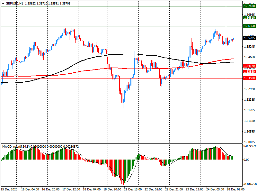This screenshot has width=257, height=193.
Task: Click the 1.31765 price axis value
Action: [250, 110]
